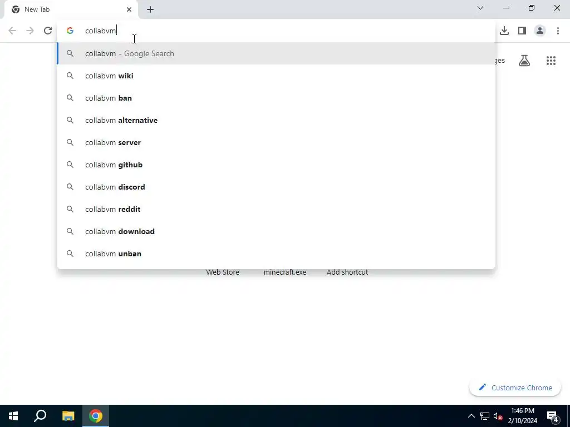The image size is (570, 427).
Task: Click the search icon beside collabvm github
Action: [x=70, y=165]
